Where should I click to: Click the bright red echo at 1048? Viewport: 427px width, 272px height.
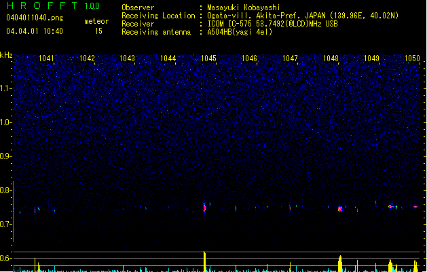pyautogui.click(x=340, y=209)
